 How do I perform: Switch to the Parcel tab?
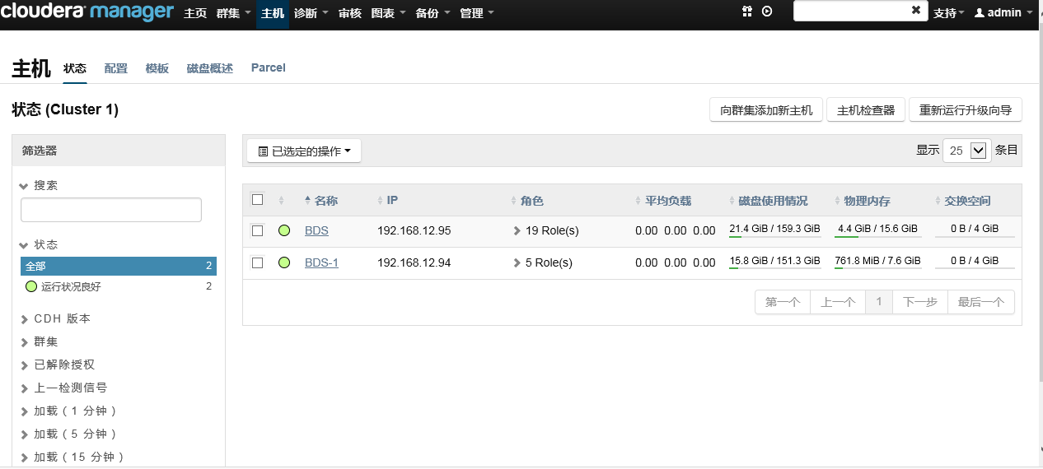(269, 67)
